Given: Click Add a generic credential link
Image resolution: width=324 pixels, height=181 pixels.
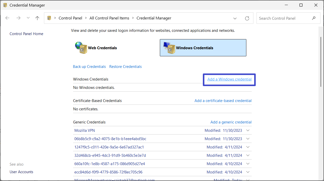Looking at the screenshot, I should tap(231, 122).
